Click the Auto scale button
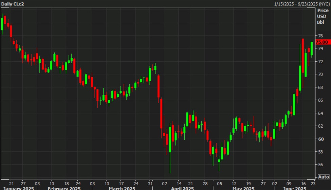The image size is (331, 190). pos(324,177)
